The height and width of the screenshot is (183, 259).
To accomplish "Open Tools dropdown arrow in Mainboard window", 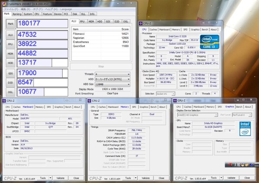I will (50, 178).
